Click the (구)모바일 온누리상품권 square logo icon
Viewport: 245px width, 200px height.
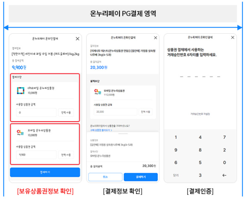[x=21, y=91]
